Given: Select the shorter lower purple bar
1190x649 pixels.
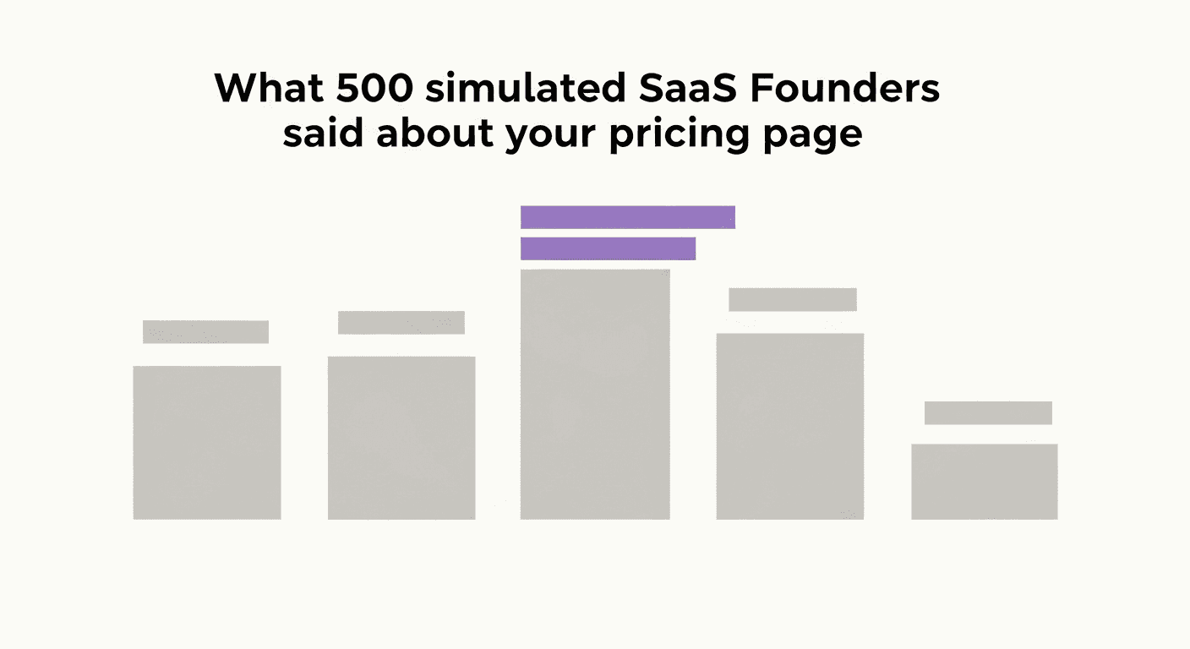Looking at the screenshot, I should (x=608, y=248).
